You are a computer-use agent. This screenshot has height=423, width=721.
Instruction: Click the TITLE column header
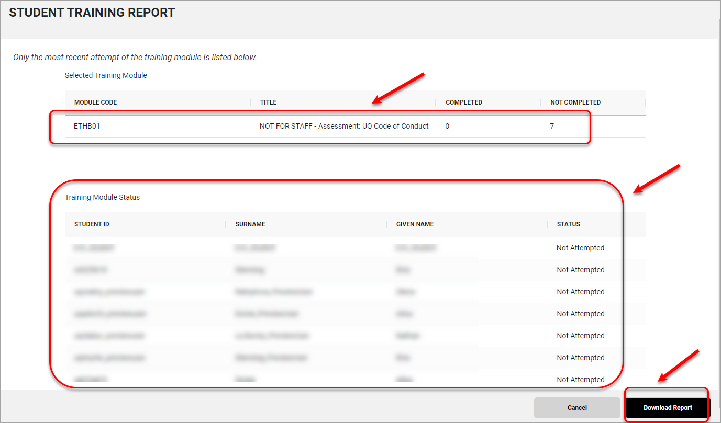click(268, 102)
